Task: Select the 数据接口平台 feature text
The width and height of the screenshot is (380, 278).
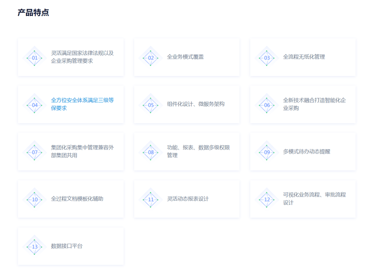Action: pyautogui.click(x=67, y=246)
